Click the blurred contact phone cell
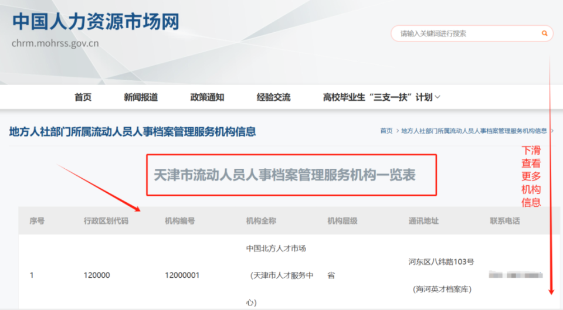The width and height of the screenshot is (563, 310). click(515, 275)
